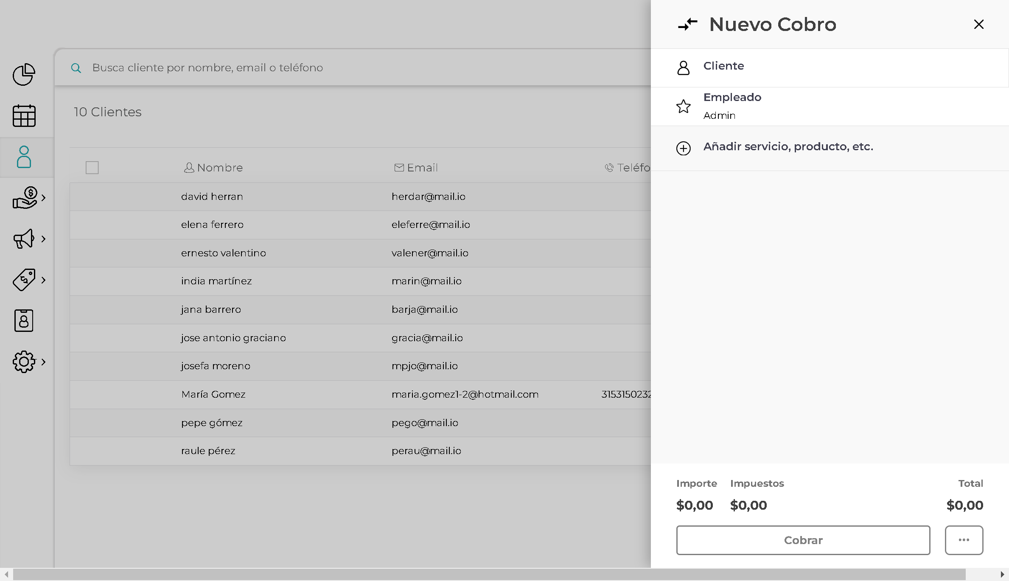This screenshot has width=1009, height=581.
Task: Expand the settings submenu chevron
Action: pyautogui.click(x=43, y=362)
